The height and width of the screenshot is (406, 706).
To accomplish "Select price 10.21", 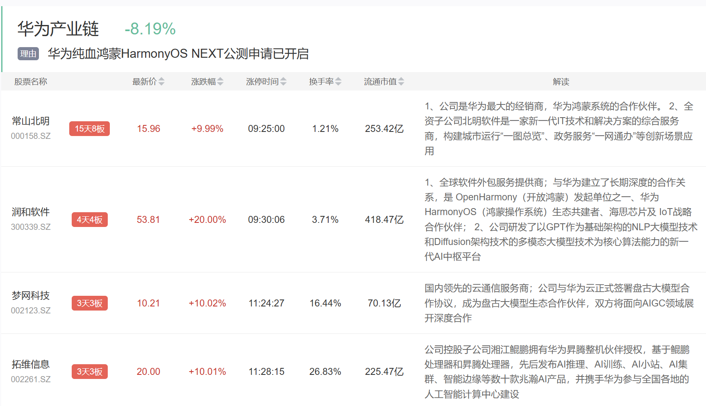I will click(x=148, y=303).
